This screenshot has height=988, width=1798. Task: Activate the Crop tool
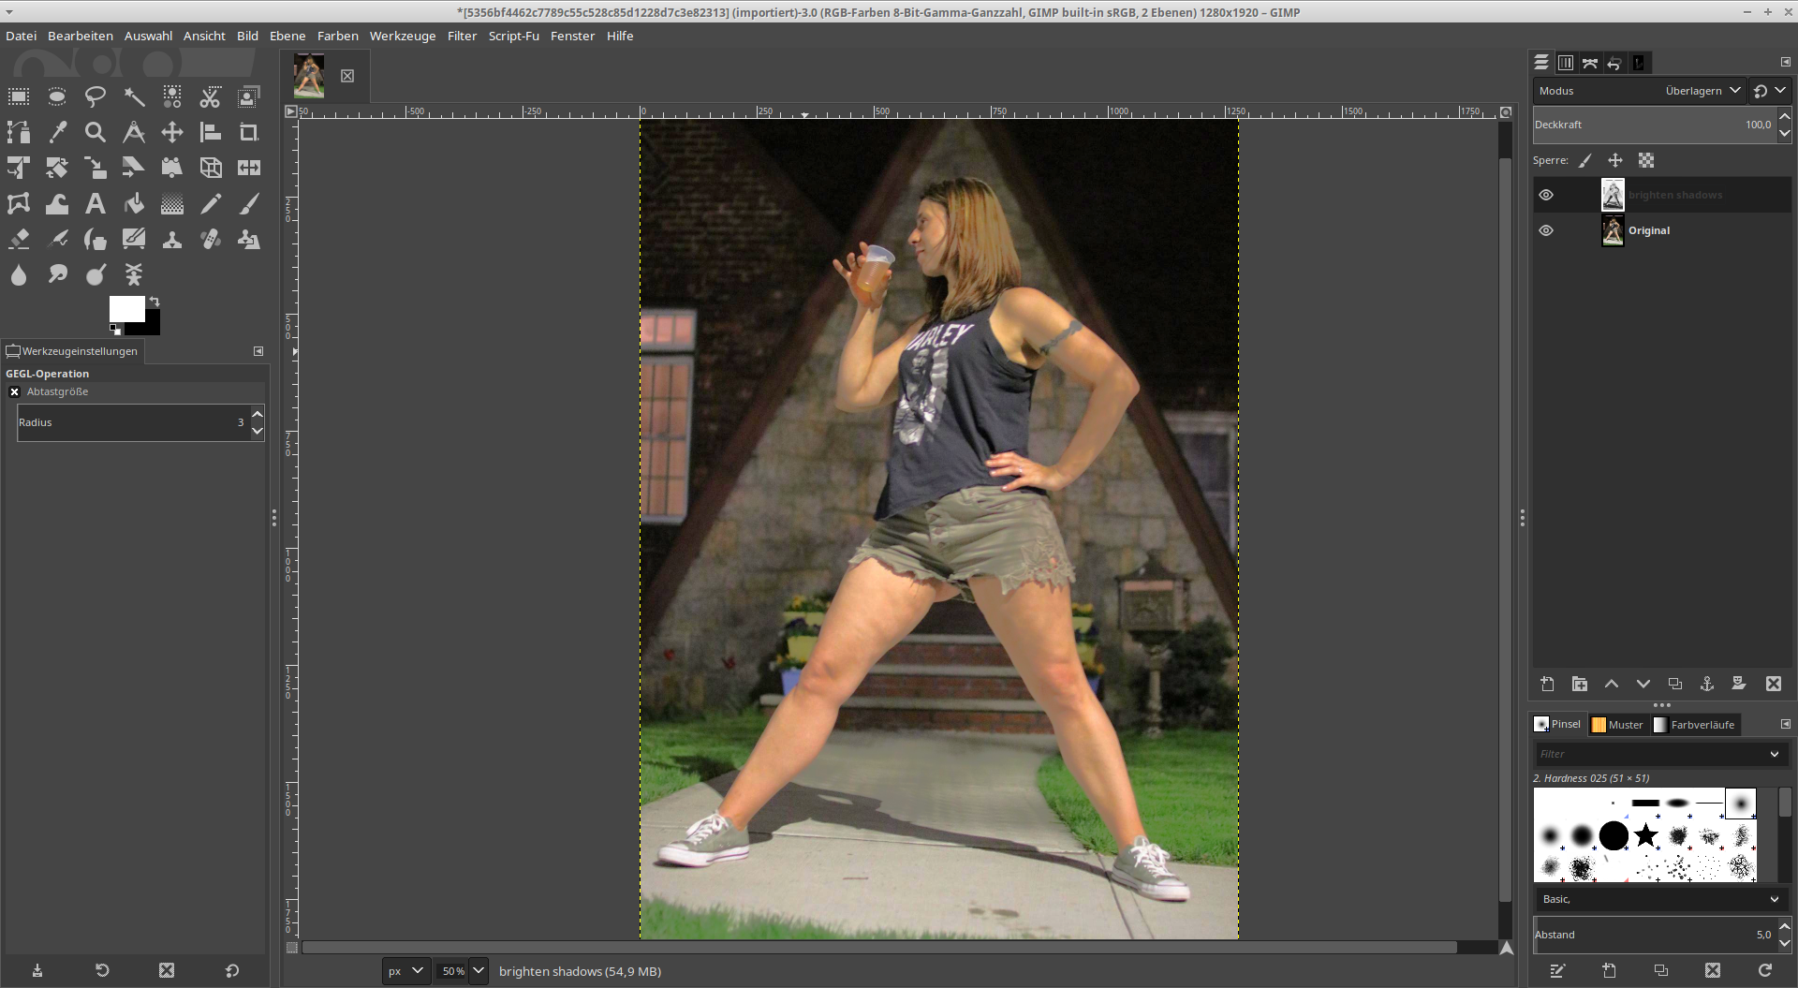click(x=249, y=132)
